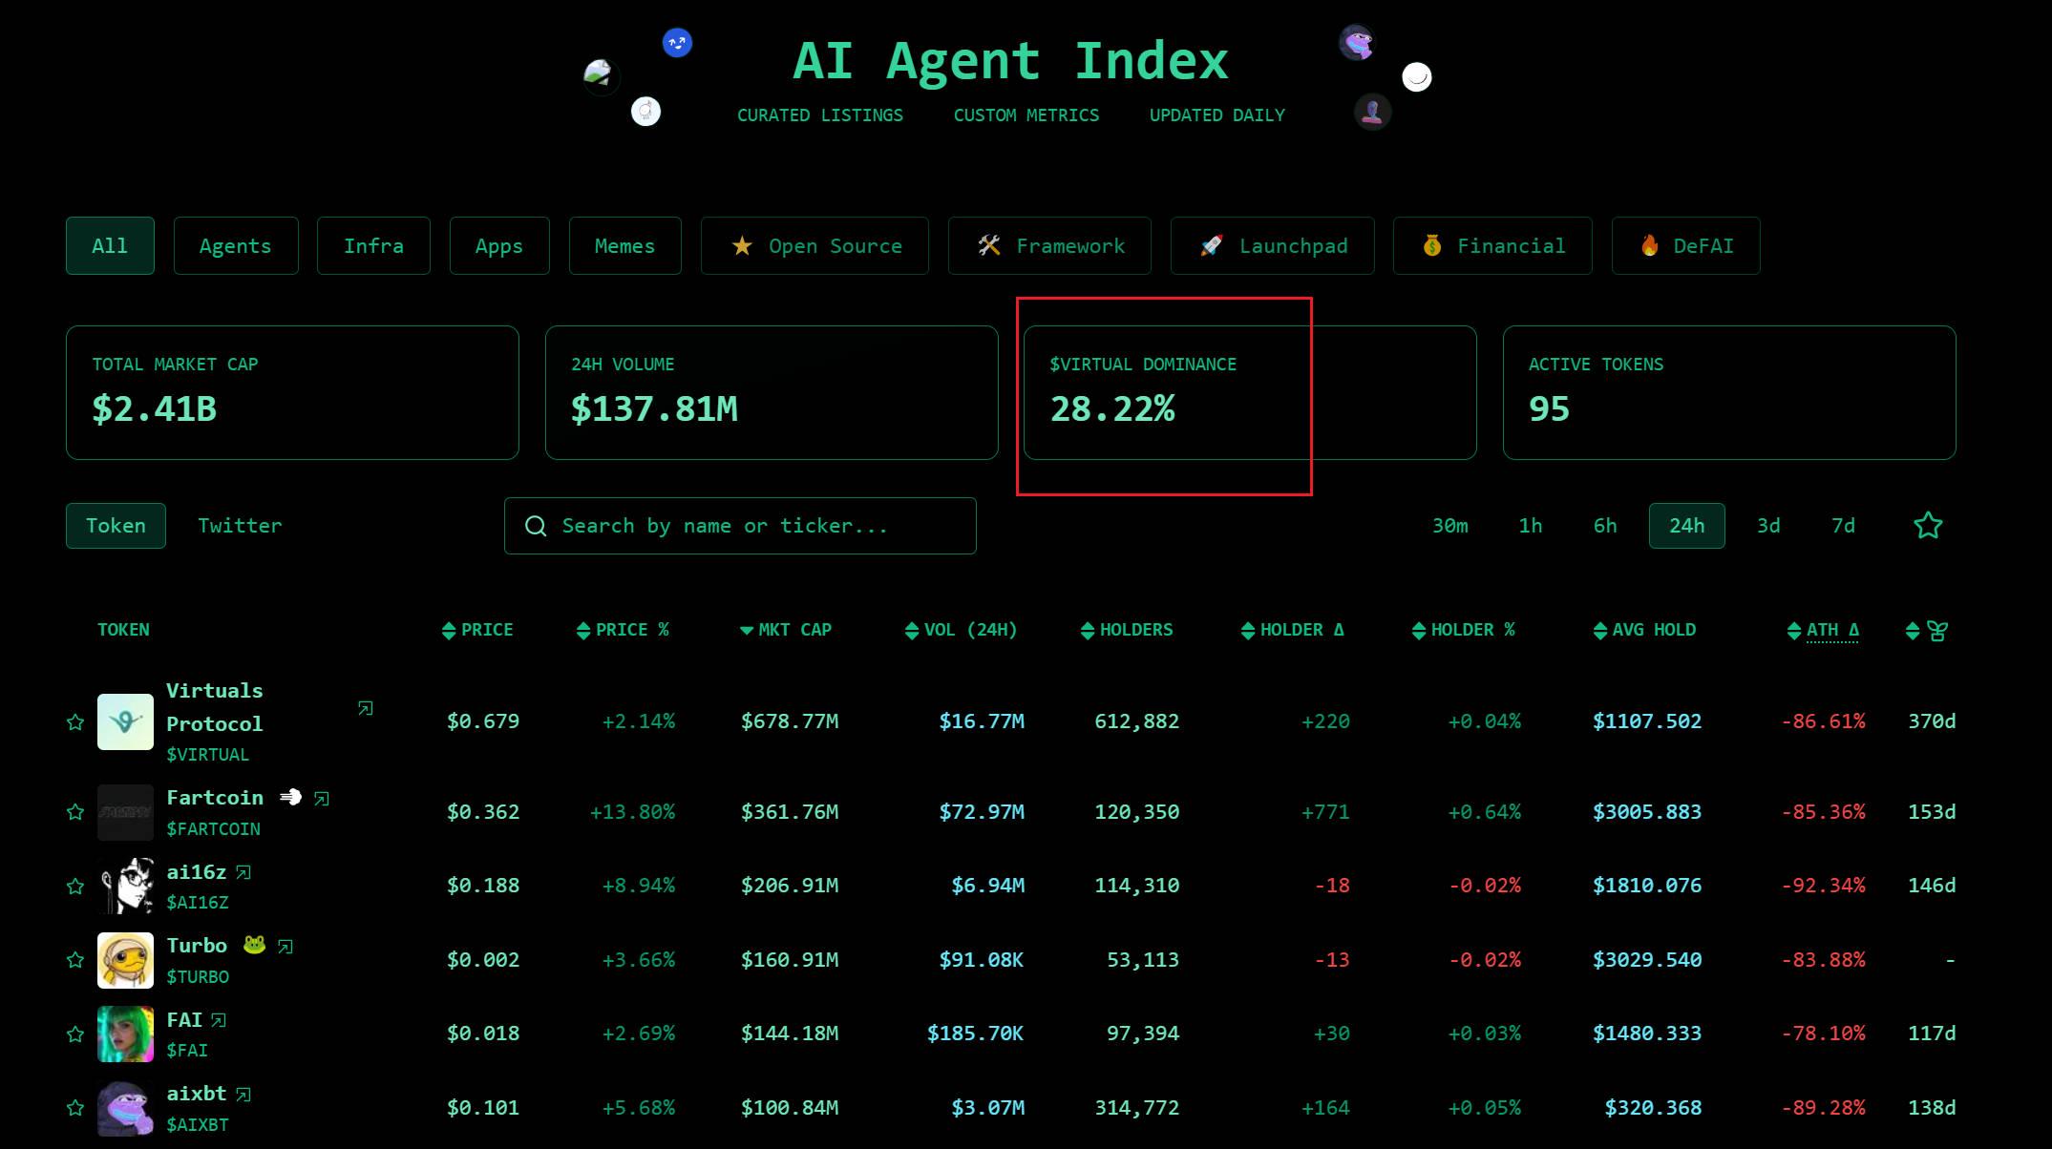Expand the Framework category filter
This screenshot has height=1149, width=2052.
(1071, 246)
